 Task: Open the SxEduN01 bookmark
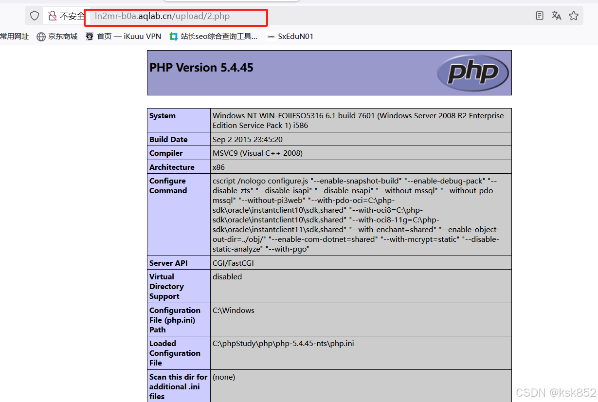(x=290, y=37)
